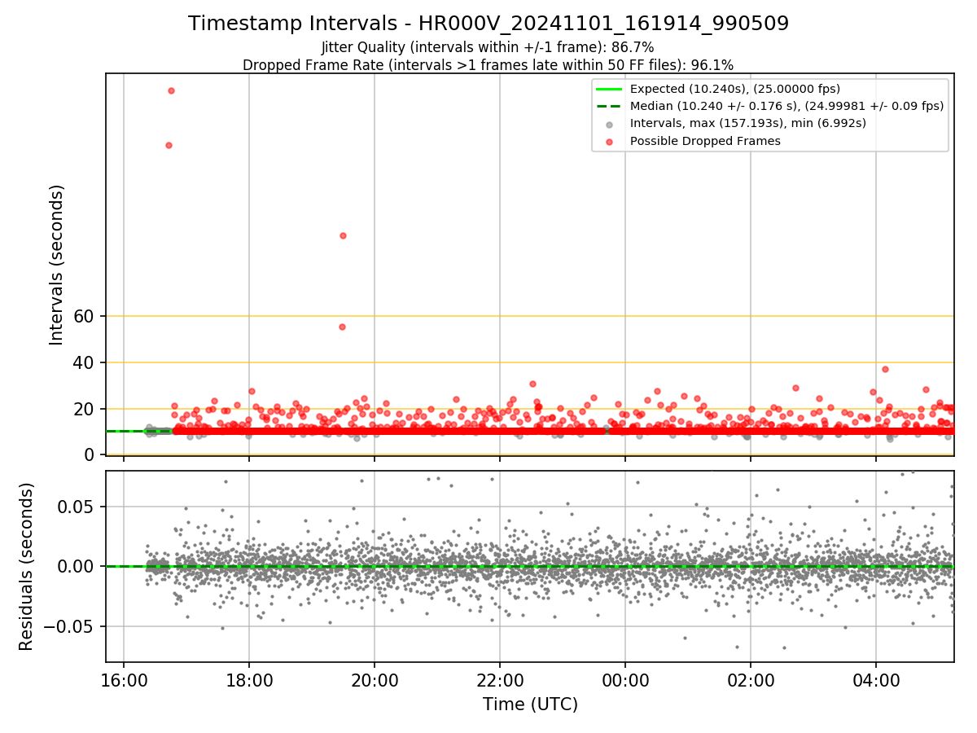The image size is (977, 733).
Task: Click the dashed dark green legend line sample
Action: (609, 106)
